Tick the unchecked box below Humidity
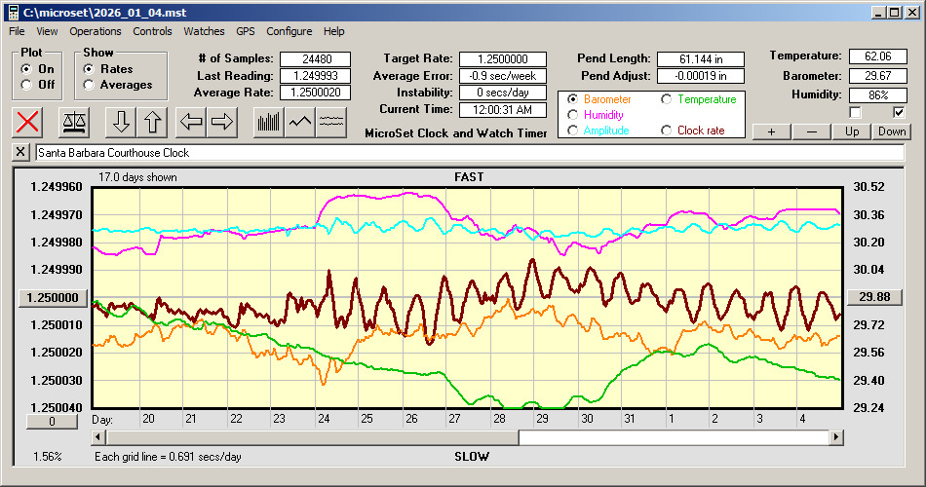Screen dimensions: 926x487 tap(855, 112)
